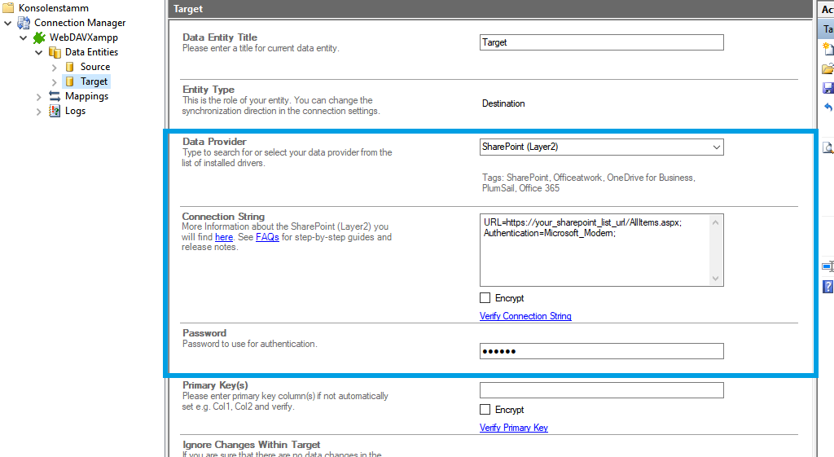Select Data Entities tree item
Image resolution: width=834 pixels, height=457 pixels.
[x=91, y=52]
